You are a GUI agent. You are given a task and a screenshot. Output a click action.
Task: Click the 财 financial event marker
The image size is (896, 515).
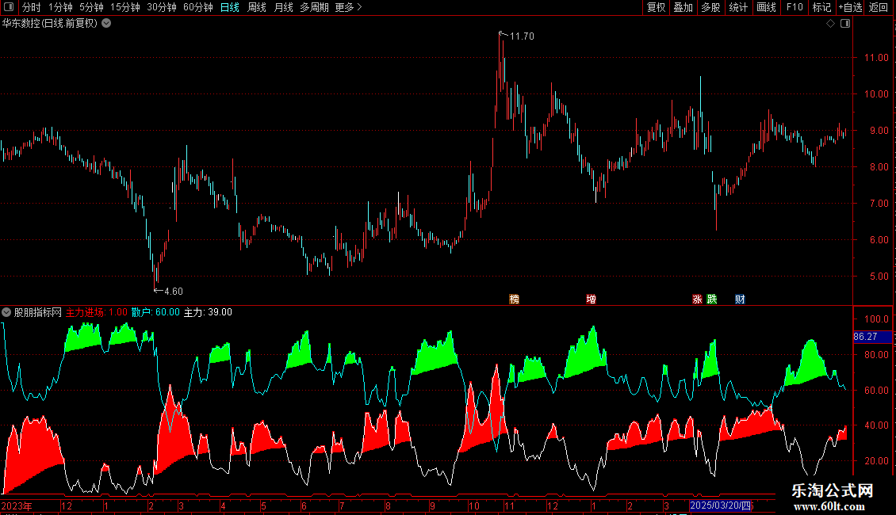(x=740, y=299)
